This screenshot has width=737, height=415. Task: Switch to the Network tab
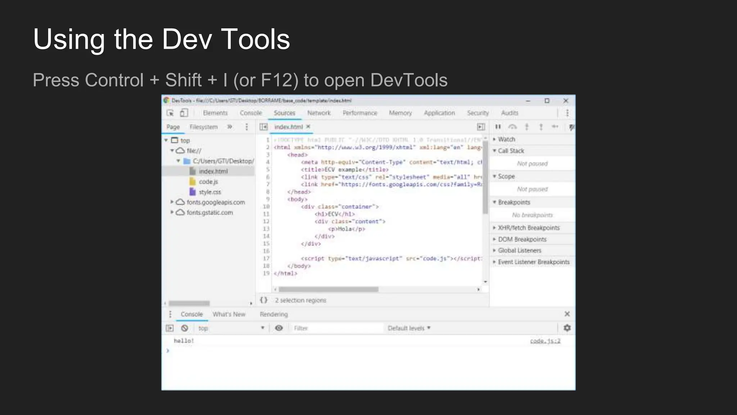[319, 113]
